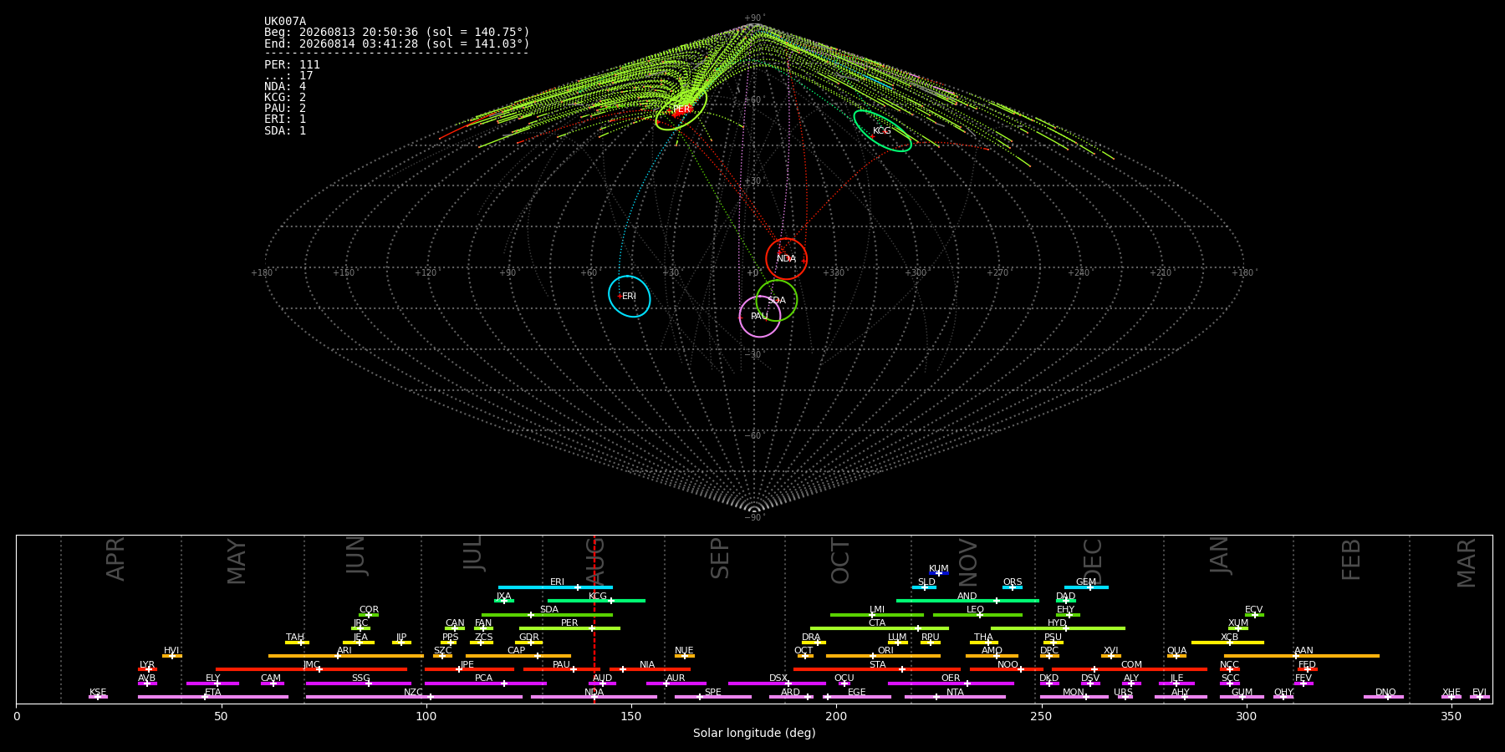1505x752 pixels.
Task: Click the cyan ERI radiant circle
Action: click(630, 296)
